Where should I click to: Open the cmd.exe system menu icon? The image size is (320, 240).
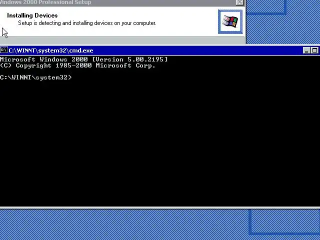pos(4,50)
